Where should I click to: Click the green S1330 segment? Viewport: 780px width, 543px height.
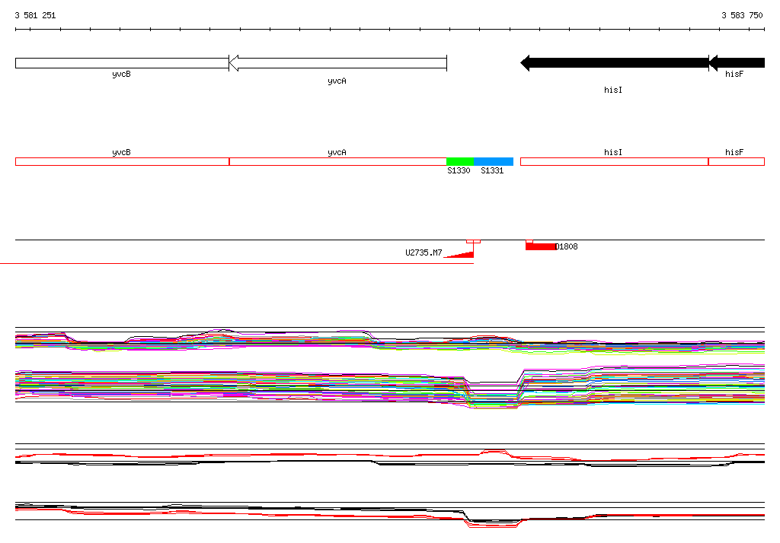click(459, 161)
